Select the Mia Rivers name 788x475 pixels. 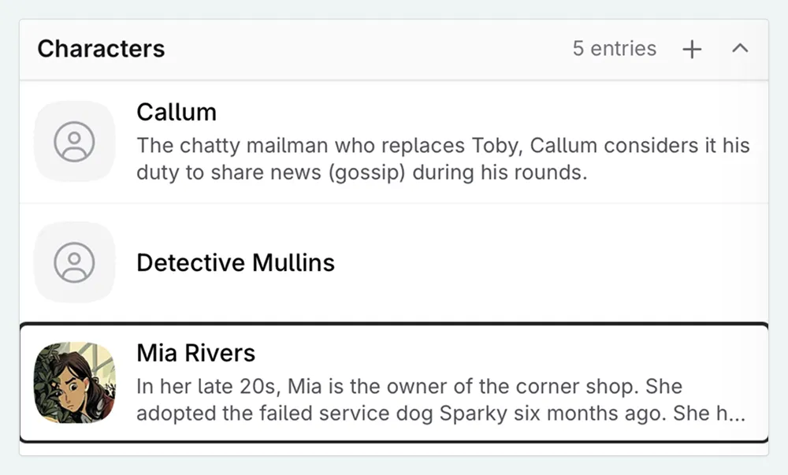[x=196, y=352]
